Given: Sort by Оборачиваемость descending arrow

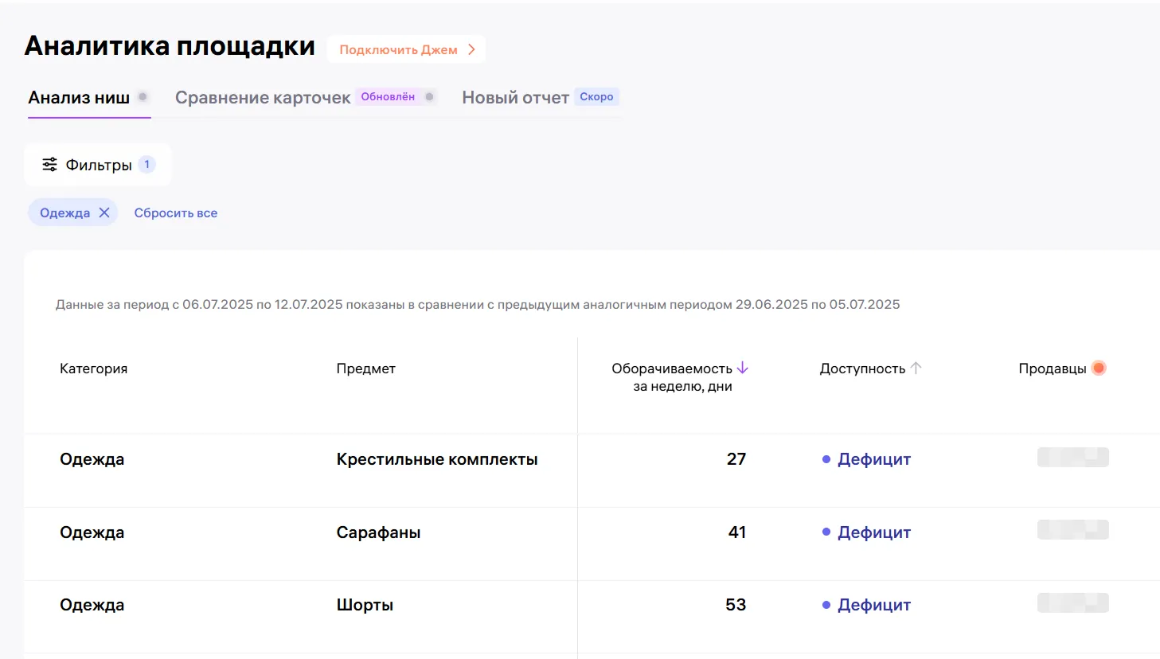Looking at the screenshot, I should tap(743, 368).
